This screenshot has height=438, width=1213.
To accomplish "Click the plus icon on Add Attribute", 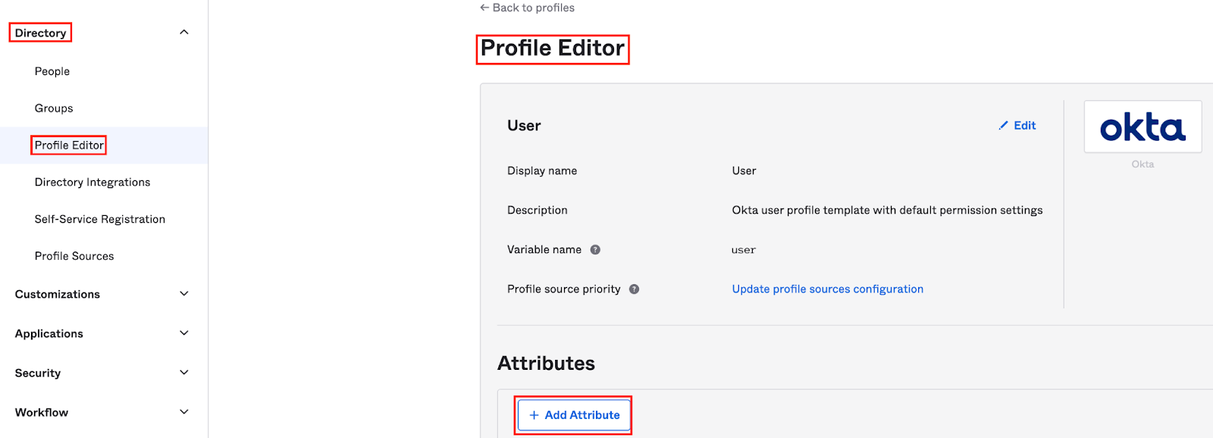I will point(534,415).
